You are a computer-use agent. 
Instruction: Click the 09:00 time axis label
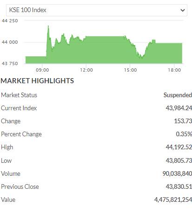tap(42, 70)
